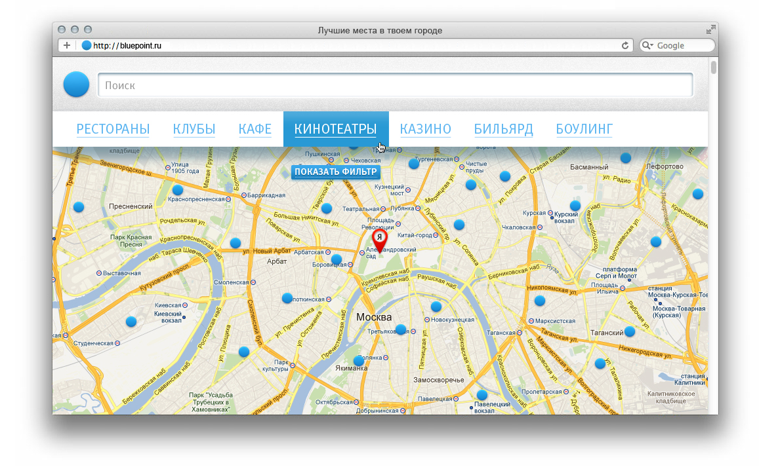Image resolution: width=759 pixels, height=467 pixels.
Task: Select blue marker near Краснопресненская station
Action: coord(177,190)
